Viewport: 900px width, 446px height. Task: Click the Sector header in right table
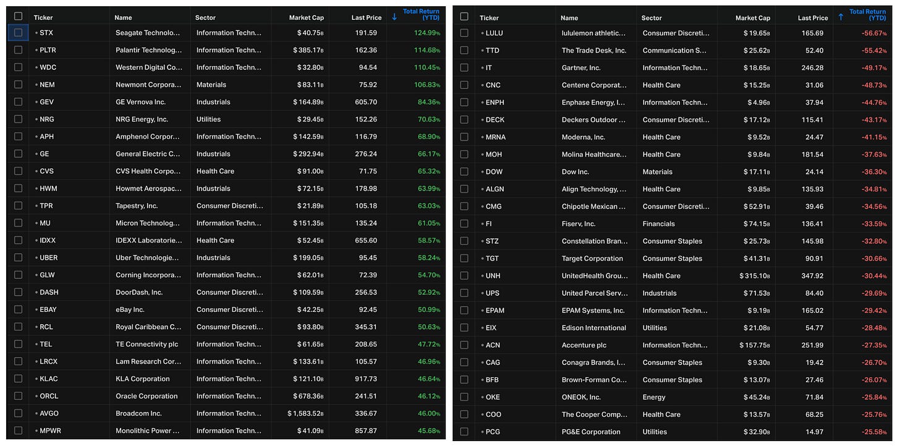point(652,18)
